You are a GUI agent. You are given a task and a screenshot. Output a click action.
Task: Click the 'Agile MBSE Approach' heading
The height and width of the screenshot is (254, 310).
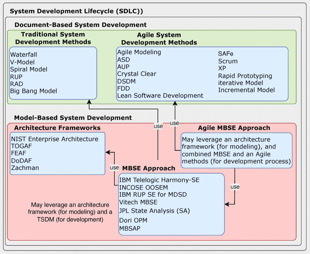[x=234, y=128]
